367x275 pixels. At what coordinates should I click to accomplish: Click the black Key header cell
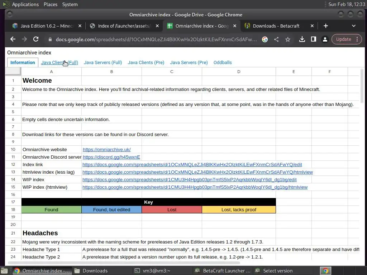[149, 202]
